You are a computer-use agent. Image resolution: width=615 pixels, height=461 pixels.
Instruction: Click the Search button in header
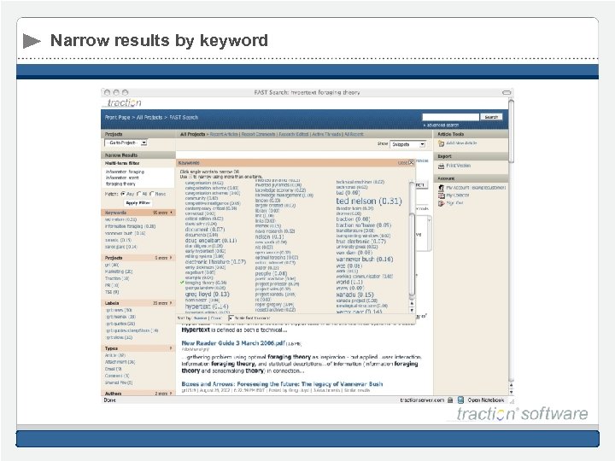(491, 117)
